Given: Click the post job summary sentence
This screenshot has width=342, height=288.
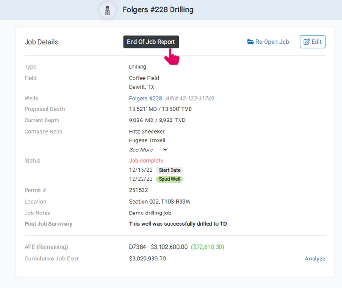Looking at the screenshot, I should click(x=178, y=224).
